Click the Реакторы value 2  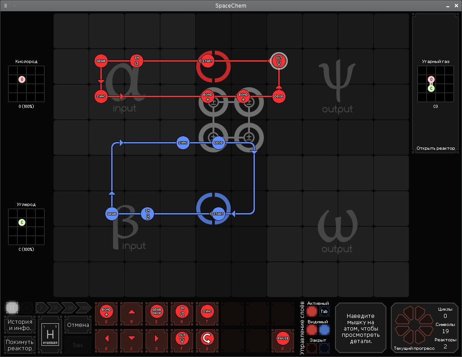tap(445, 346)
